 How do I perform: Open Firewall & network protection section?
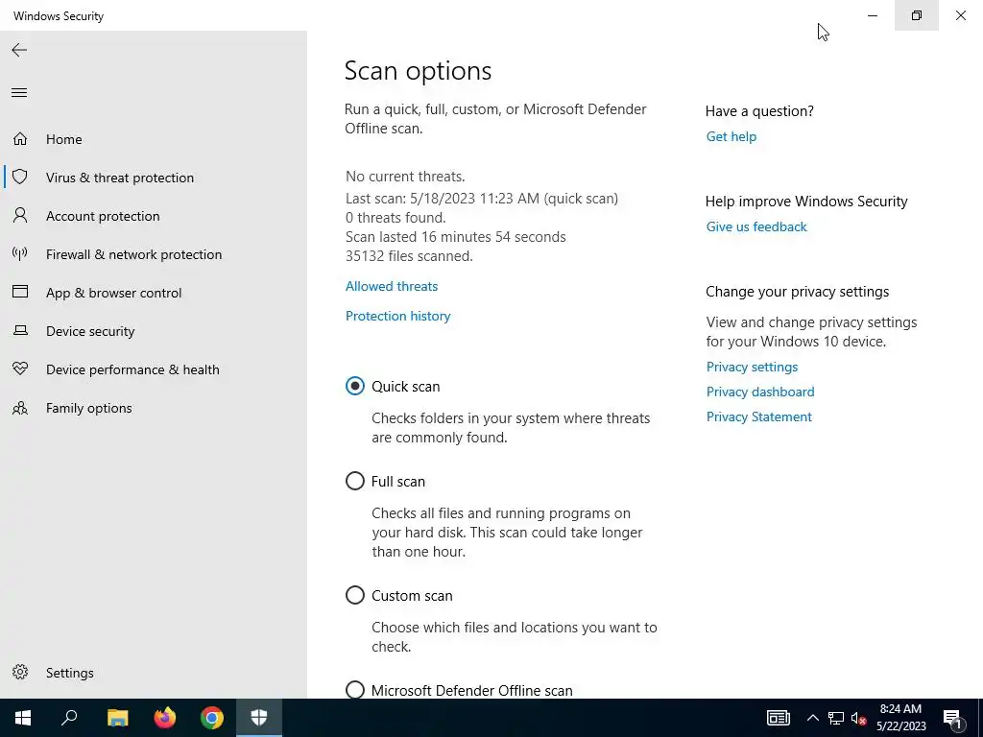coord(133,254)
